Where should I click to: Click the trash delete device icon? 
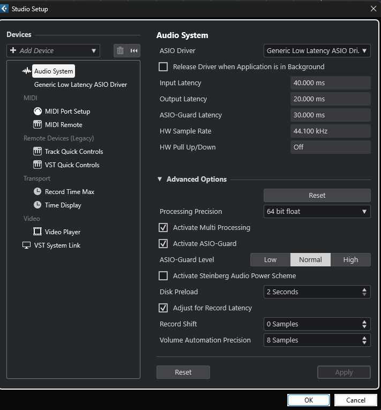click(x=120, y=50)
